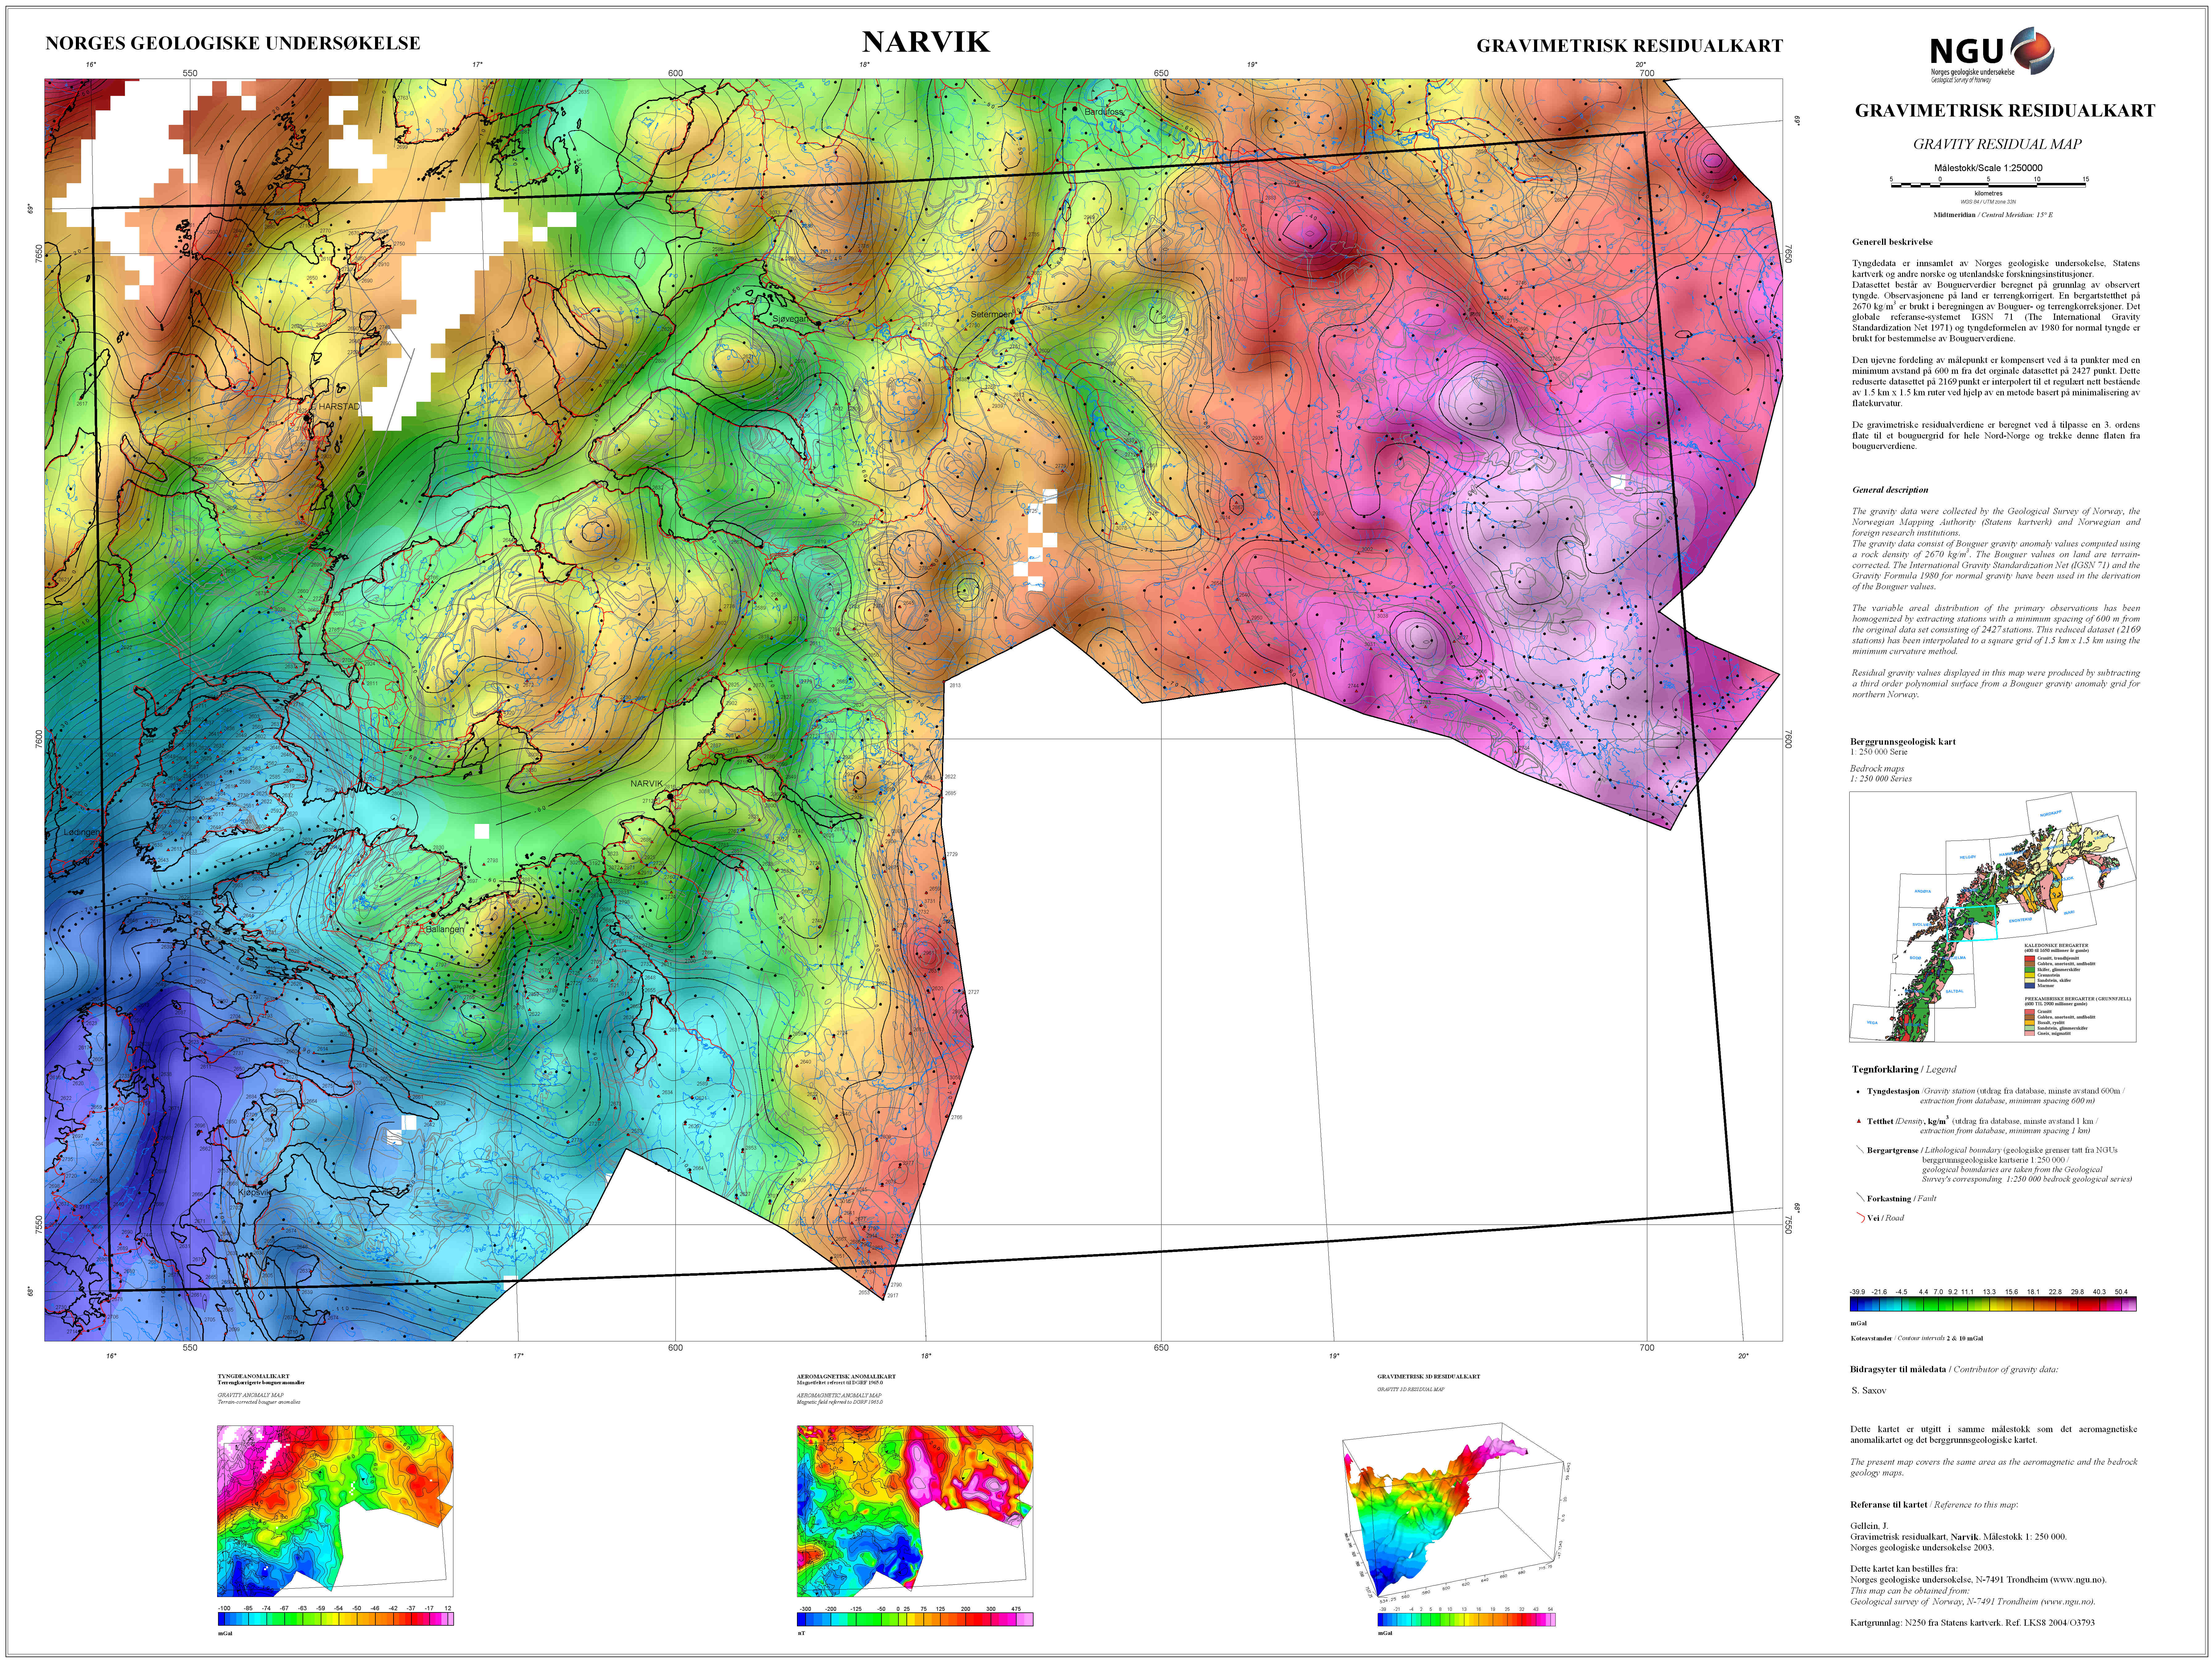Open the gravity anomaly thumbnail map
Image resolution: width=2212 pixels, height=1663 pixels.
click(335, 1511)
